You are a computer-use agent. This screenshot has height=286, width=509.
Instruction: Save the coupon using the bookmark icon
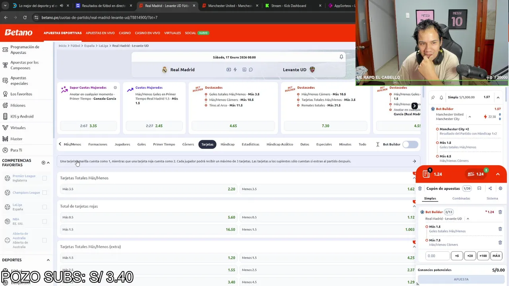[479, 188]
